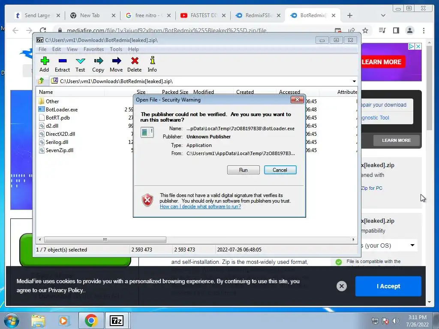Switch to the New Tab browser tab
Image resolution: width=439 pixels, height=329 pixels.
point(93,15)
